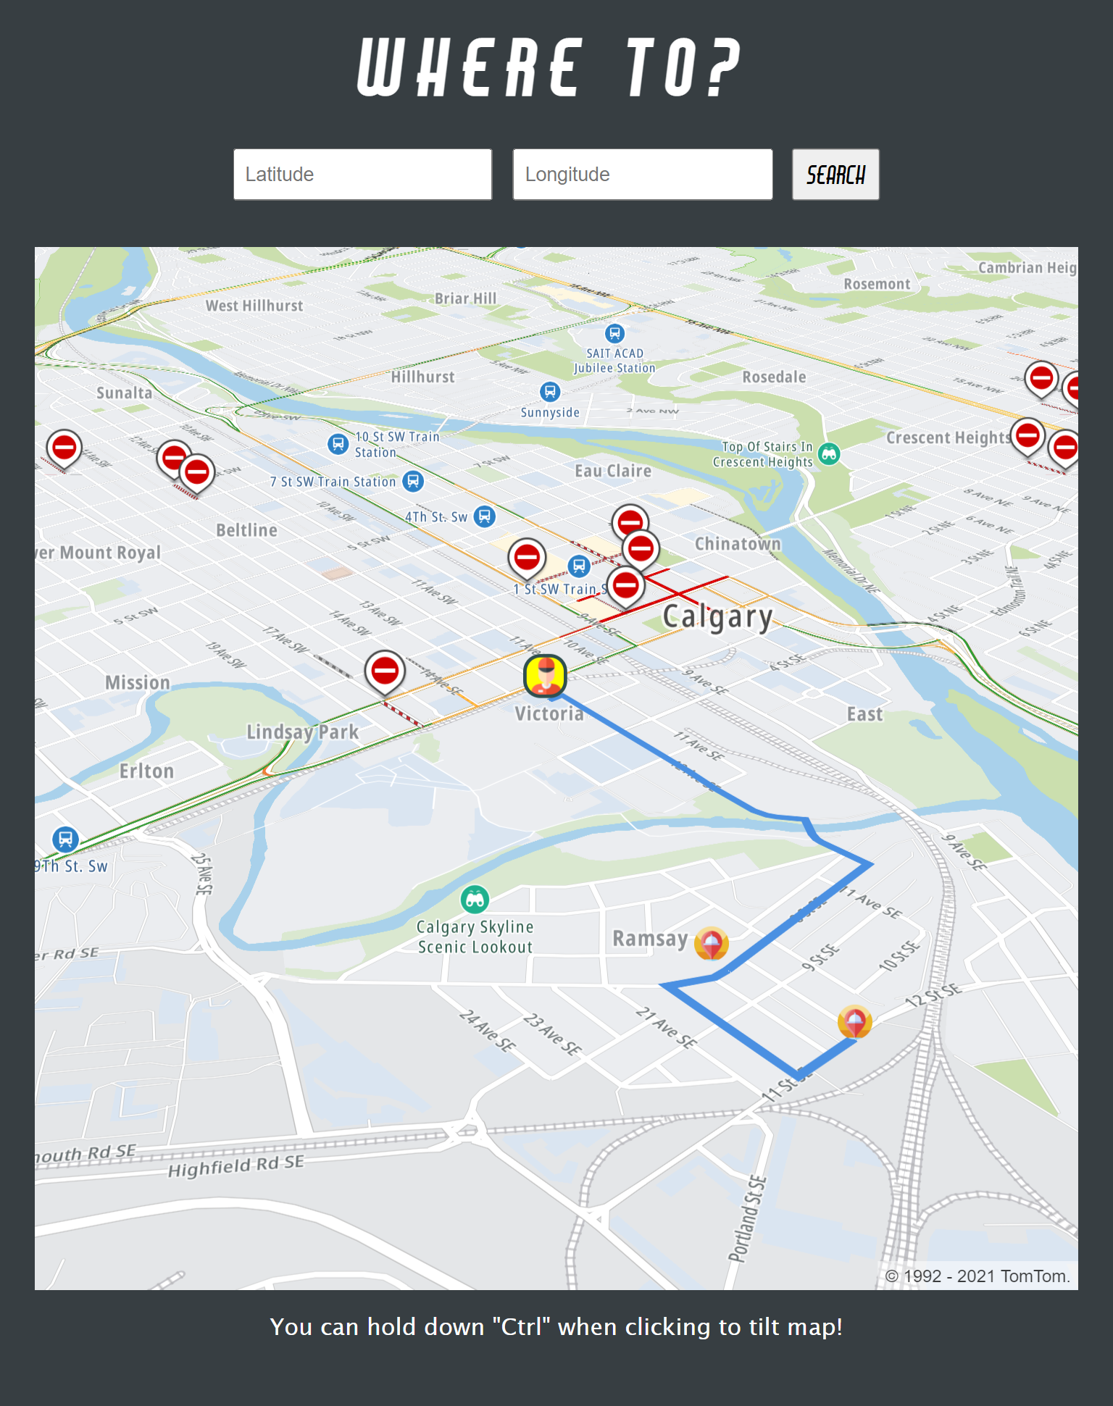The image size is (1113, 1406).
Task: Select the destination pin next to Ramsay
Action: click(712, 942)
